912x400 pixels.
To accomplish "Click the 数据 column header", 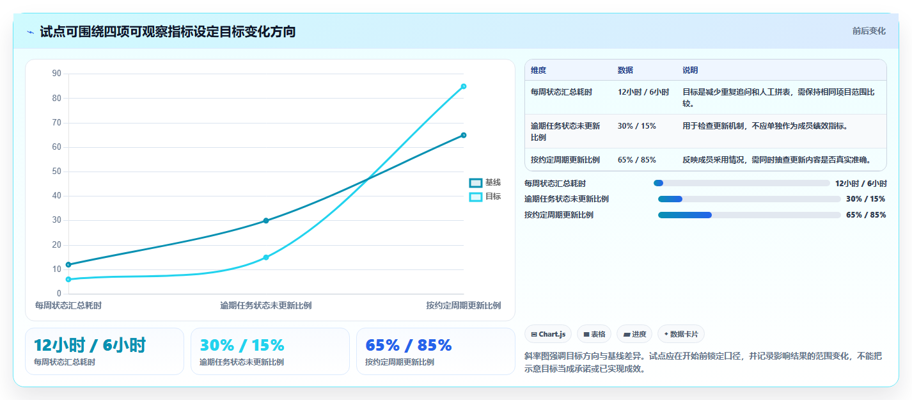I will [x=625, y=70].
